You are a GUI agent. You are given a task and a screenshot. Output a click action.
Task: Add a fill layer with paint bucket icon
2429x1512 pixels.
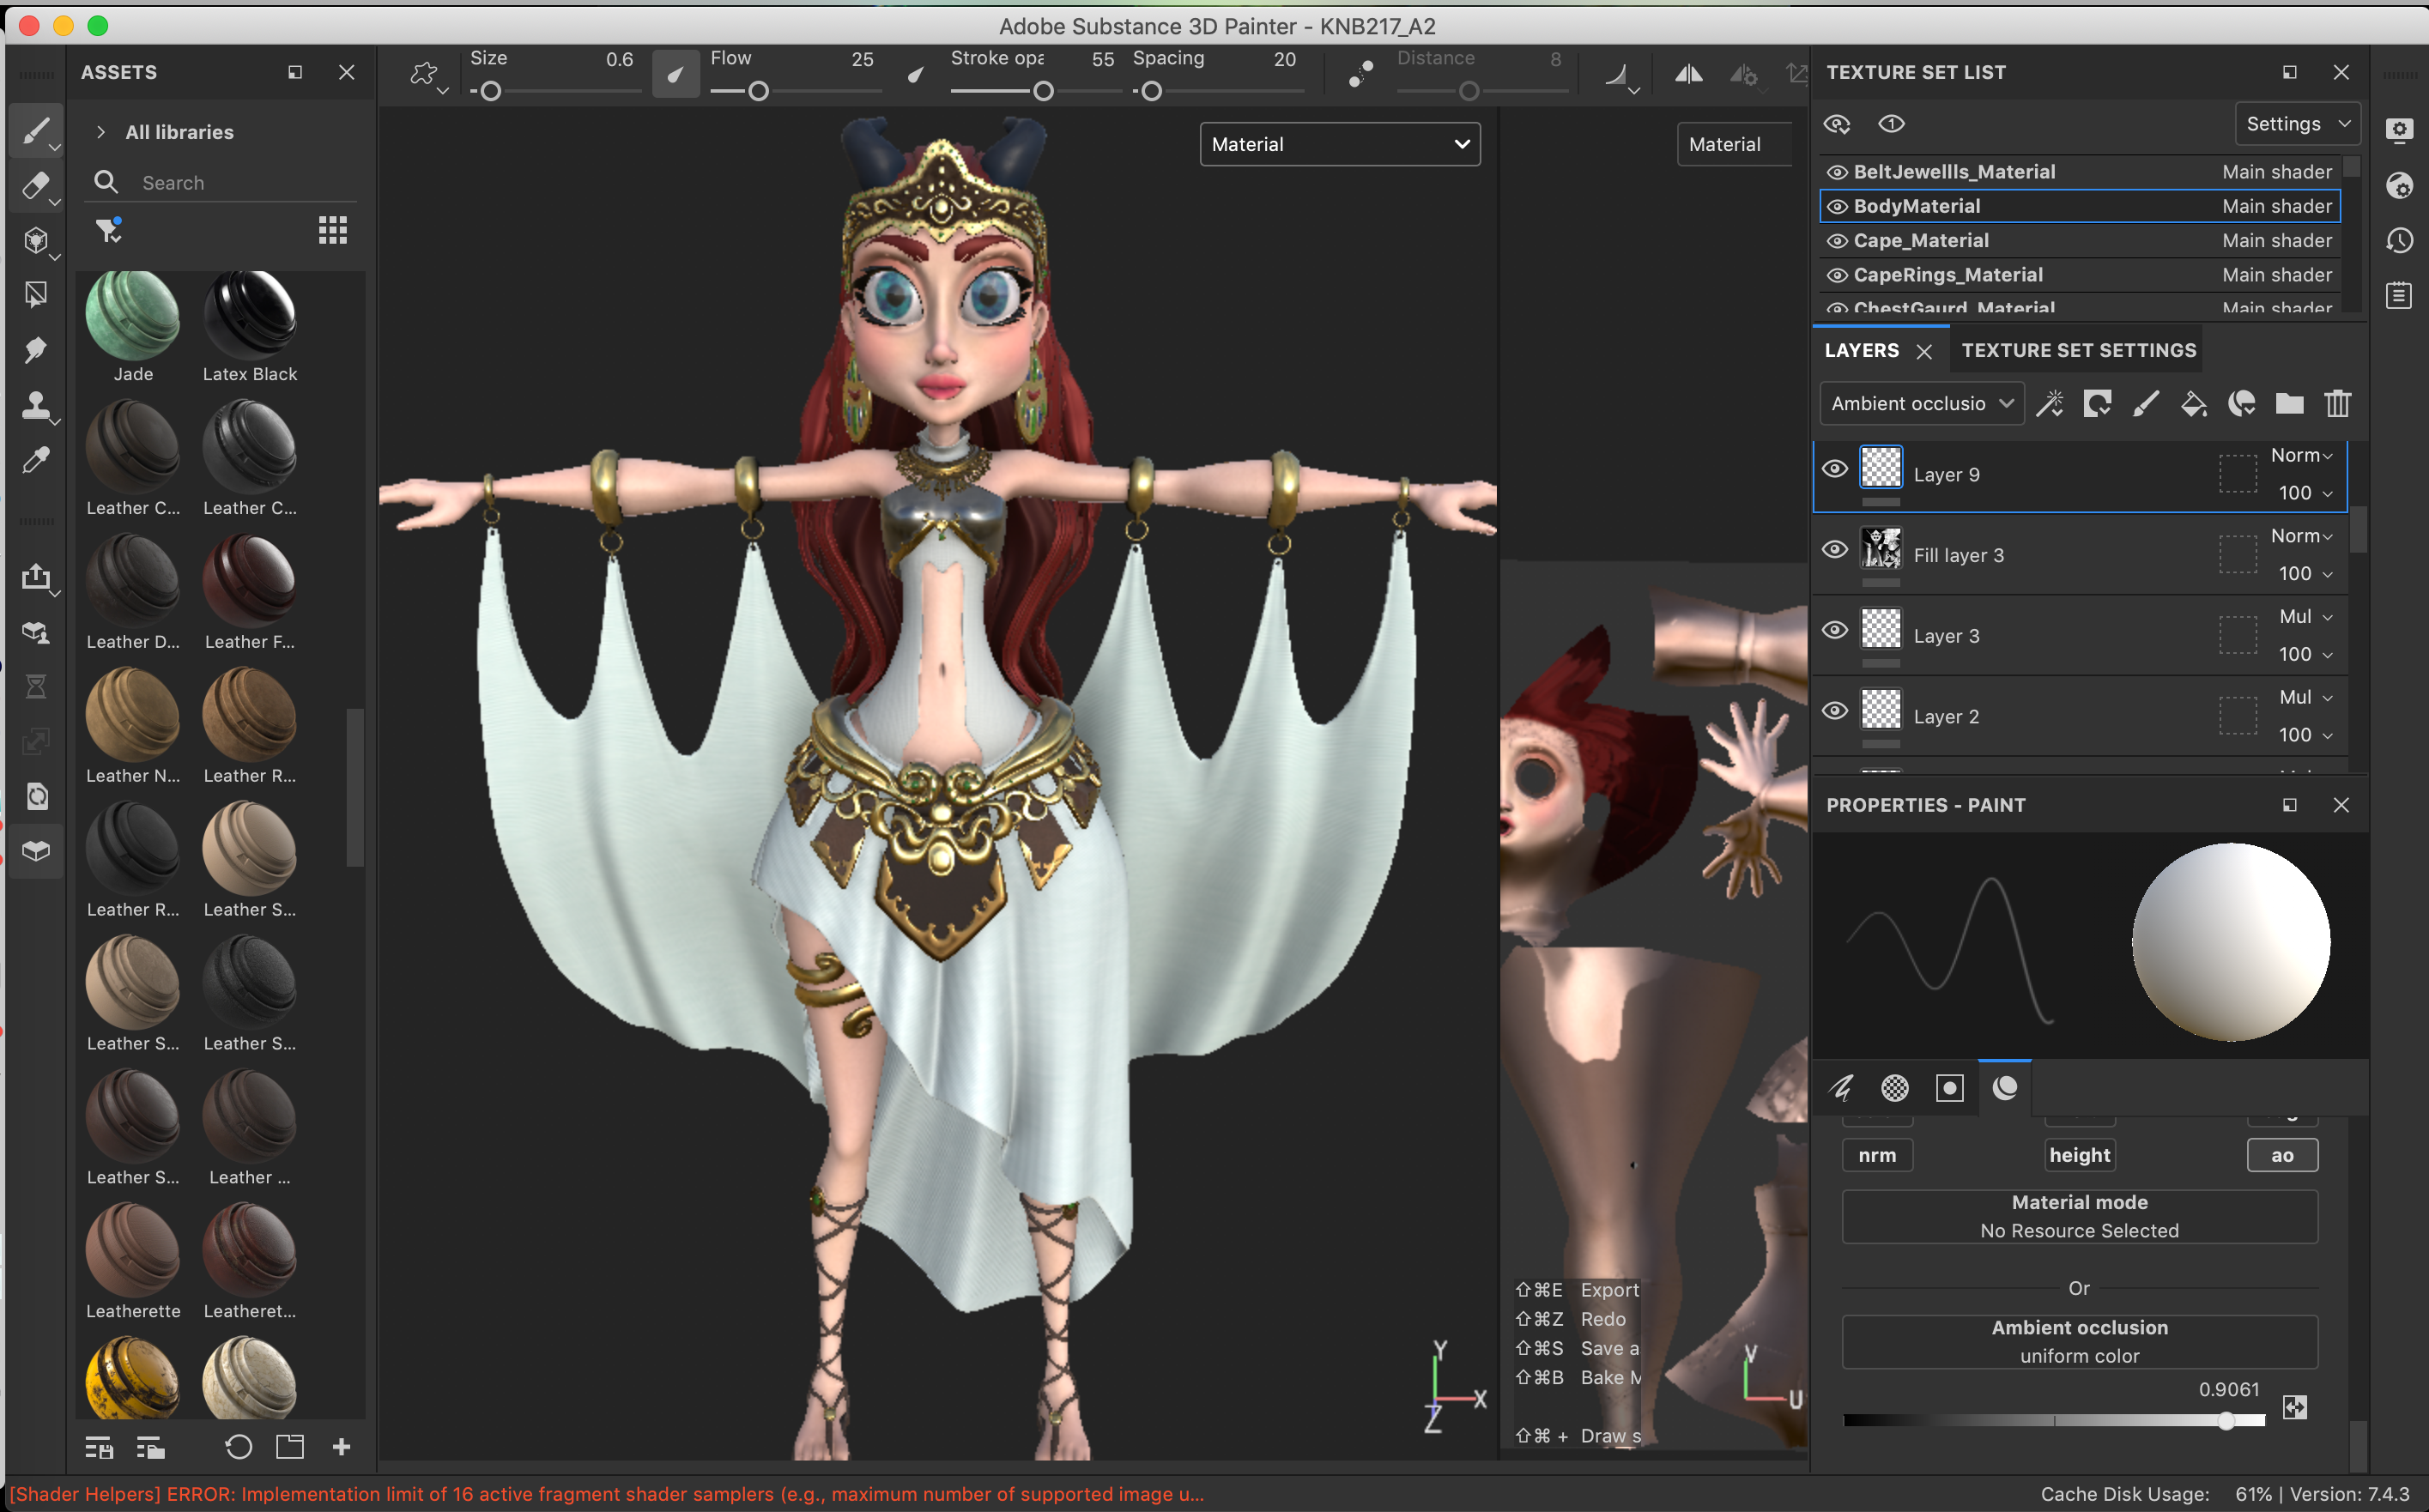click(x=2193, y=404)
